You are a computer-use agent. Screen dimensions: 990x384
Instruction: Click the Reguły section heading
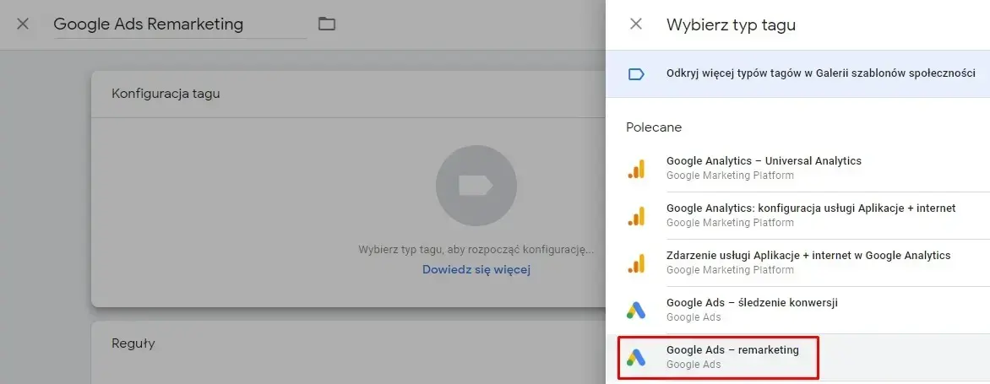tap(133, 343)
